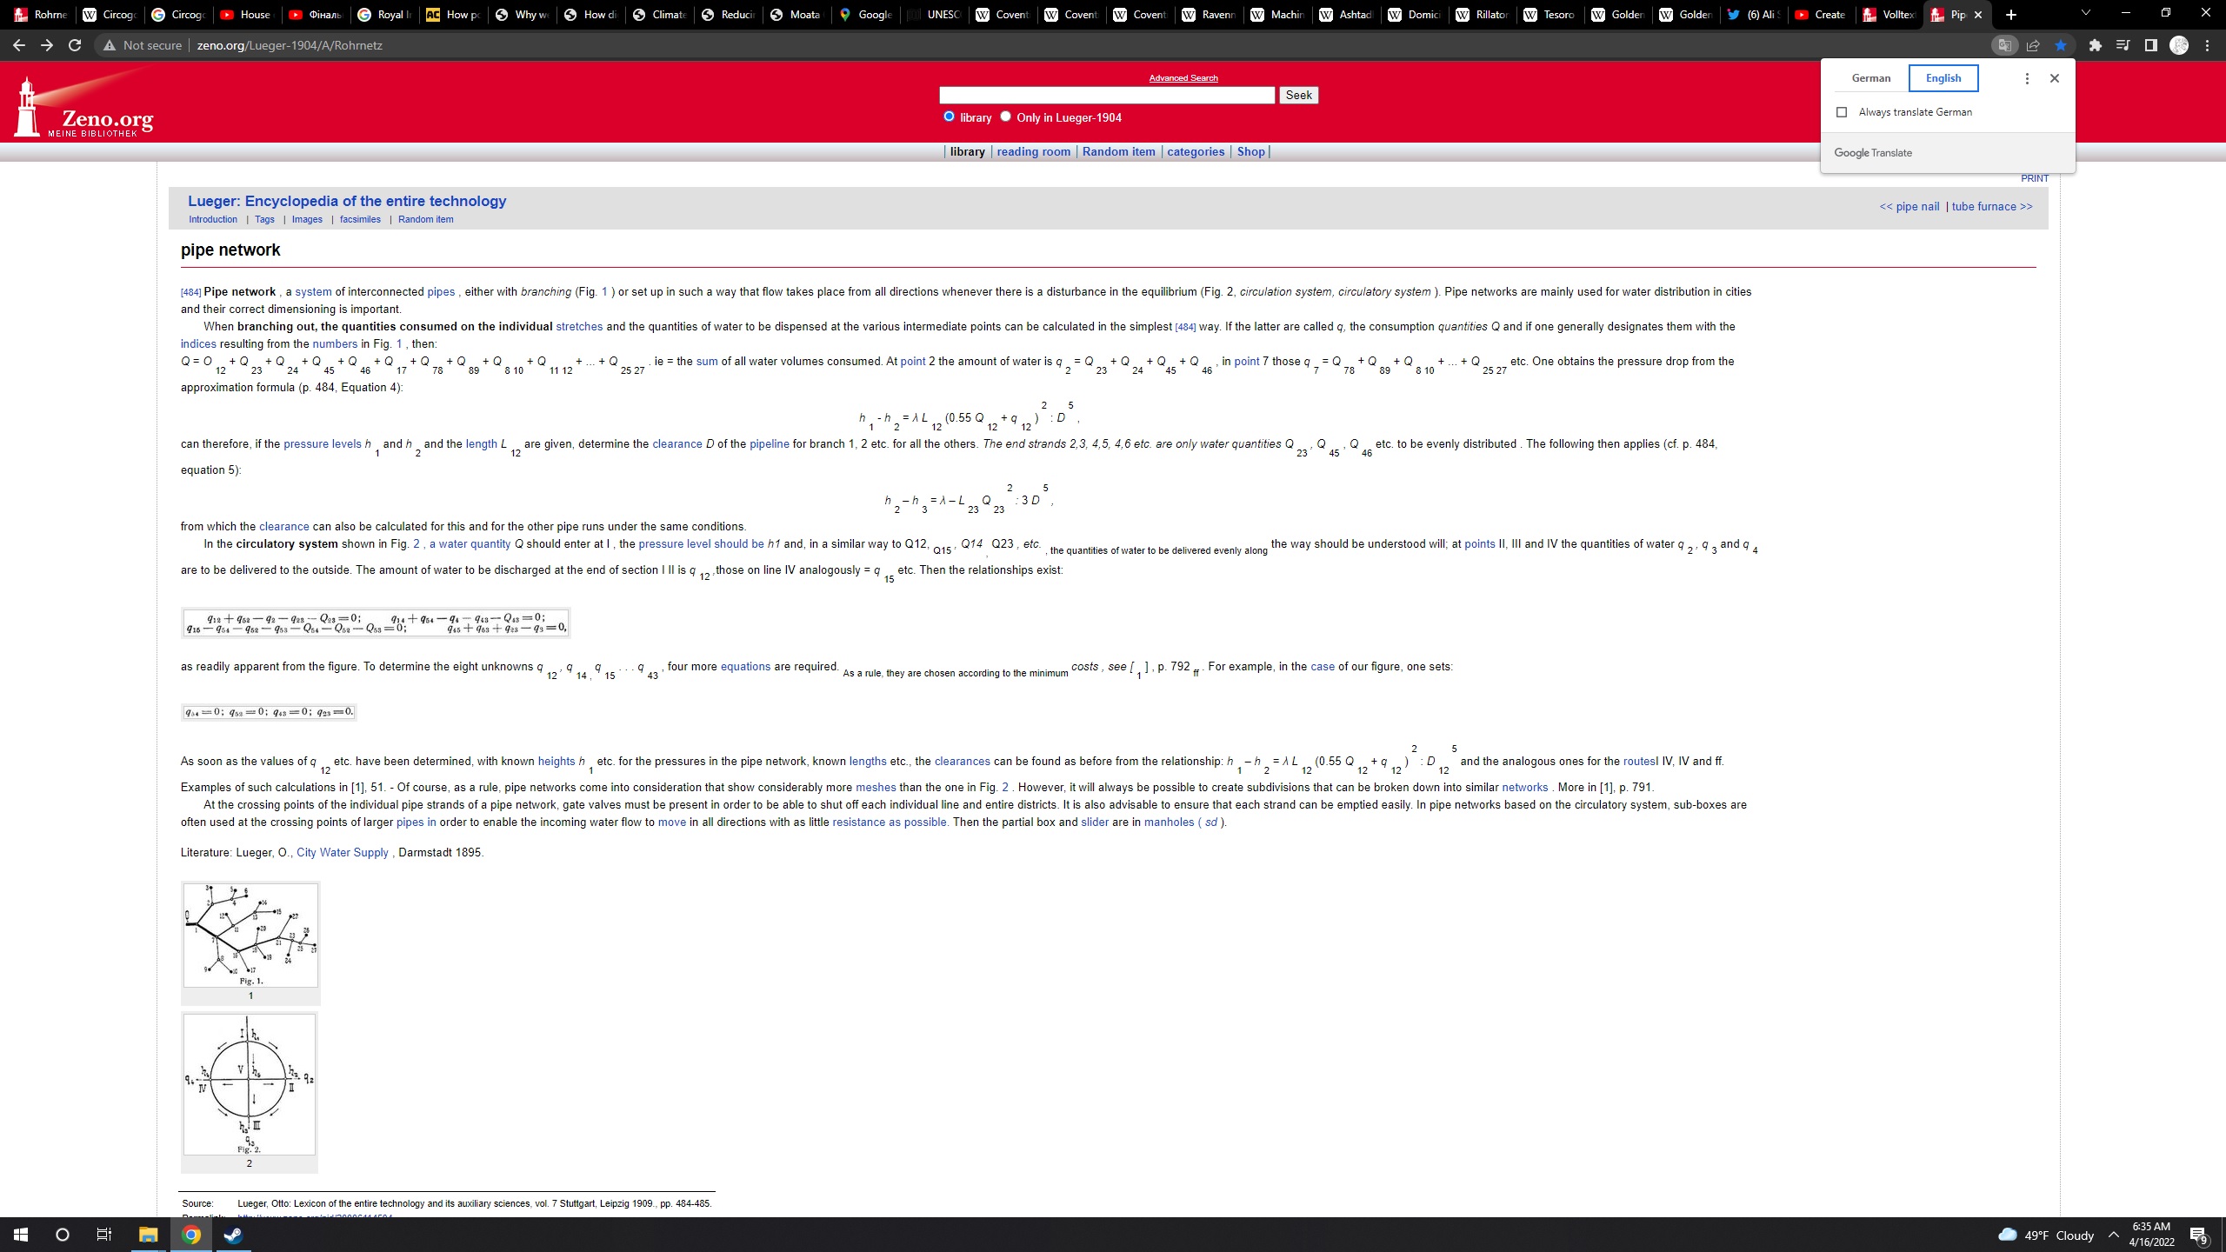Click the Google Translate icon in address bar
Screen dimensions: 2226x1252
2004,45
